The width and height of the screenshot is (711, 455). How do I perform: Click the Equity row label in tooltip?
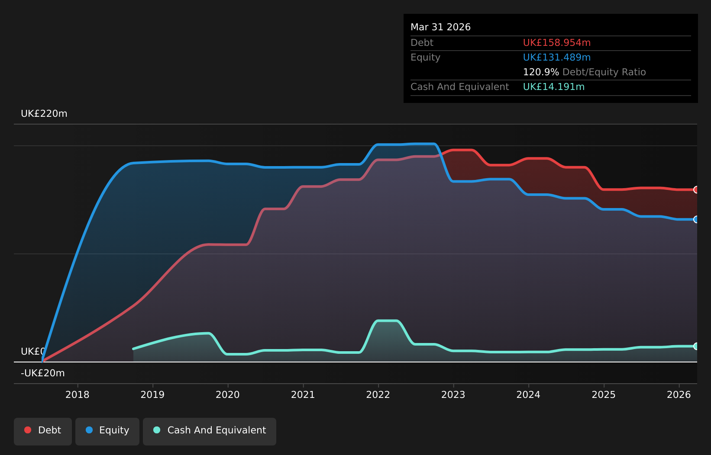(425, 58)
